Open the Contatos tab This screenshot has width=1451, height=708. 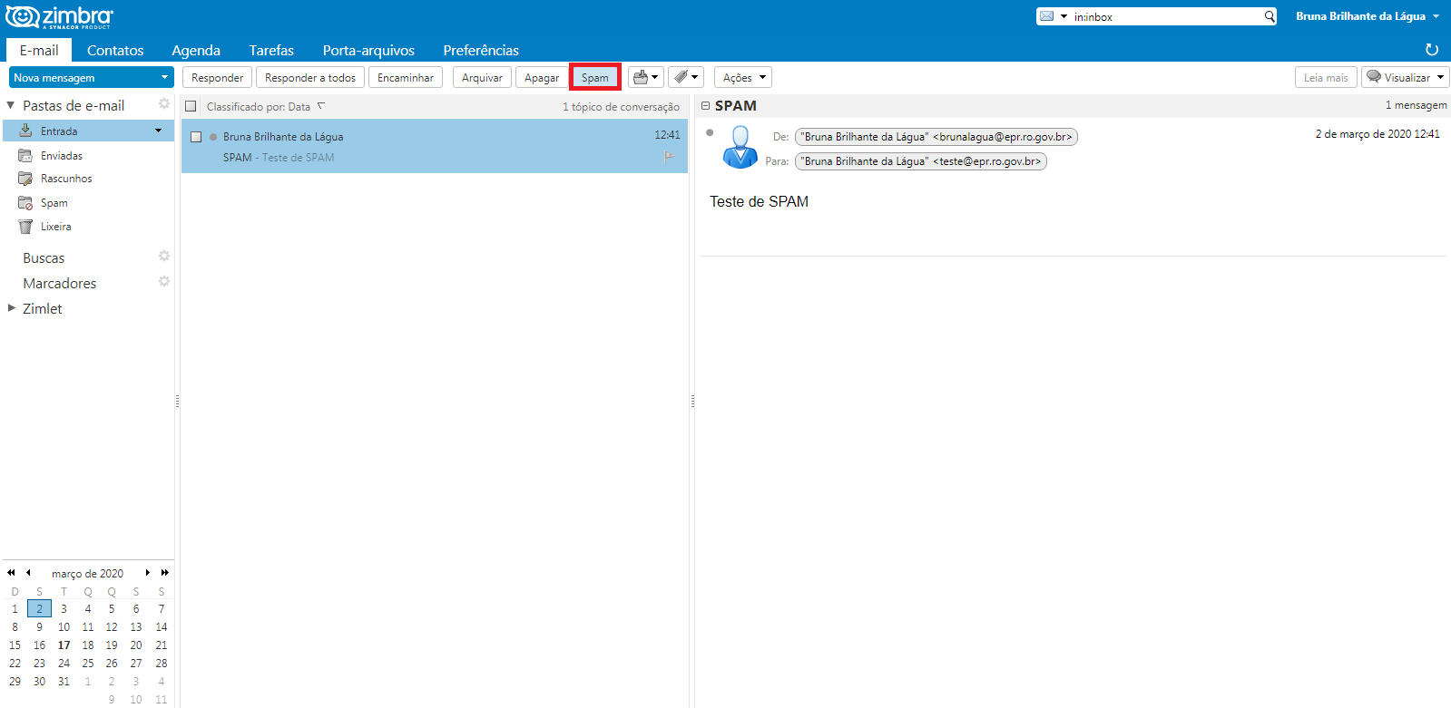tap(115, 50)
